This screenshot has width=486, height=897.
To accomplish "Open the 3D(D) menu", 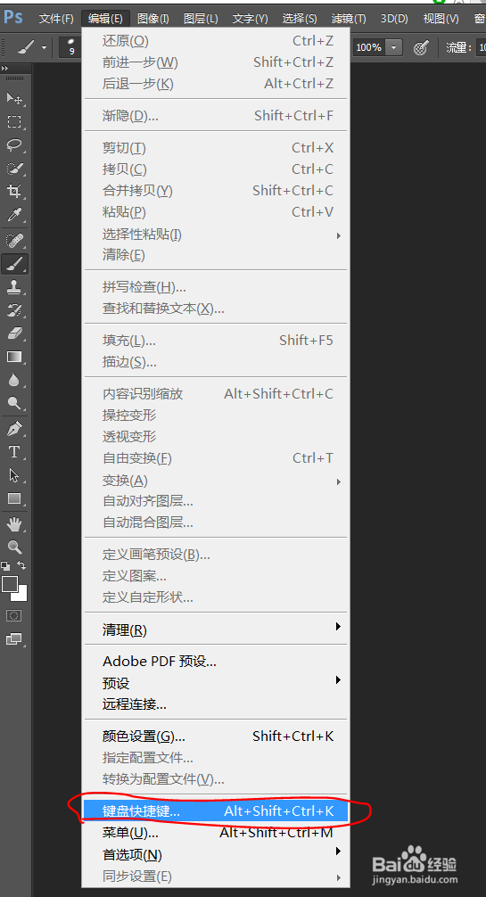I will pos(394,19).
